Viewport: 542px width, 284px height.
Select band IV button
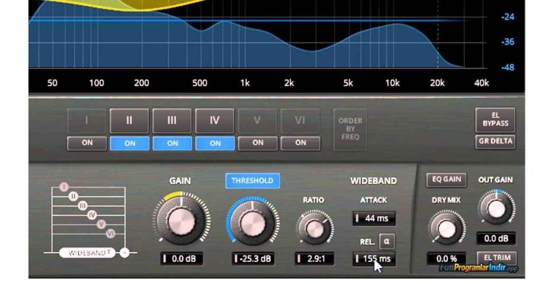(214, 121)
